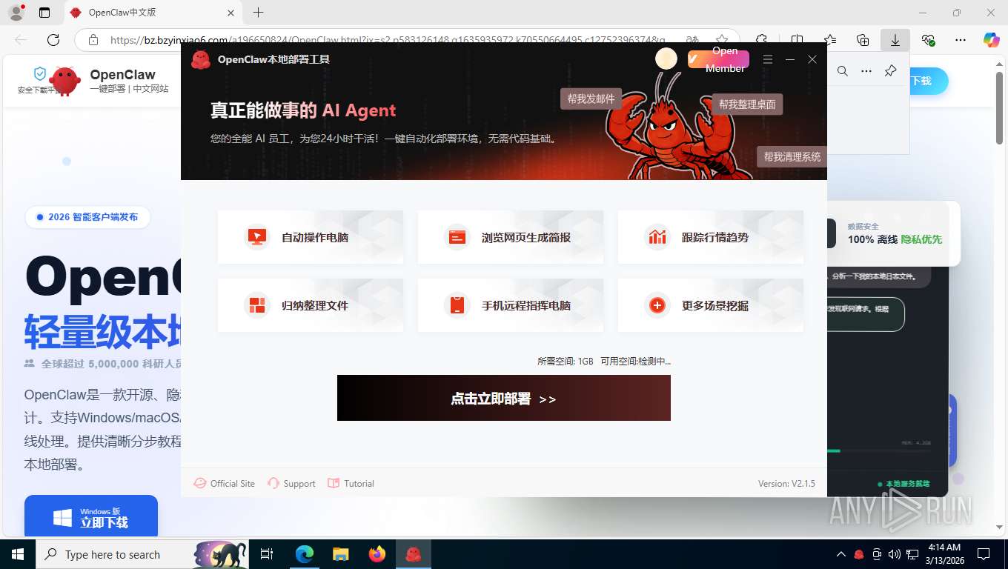Viewport: 1008px width, 569px height.
Task: Click the 帮我整理桌面 tag
Action: point(747,104)
